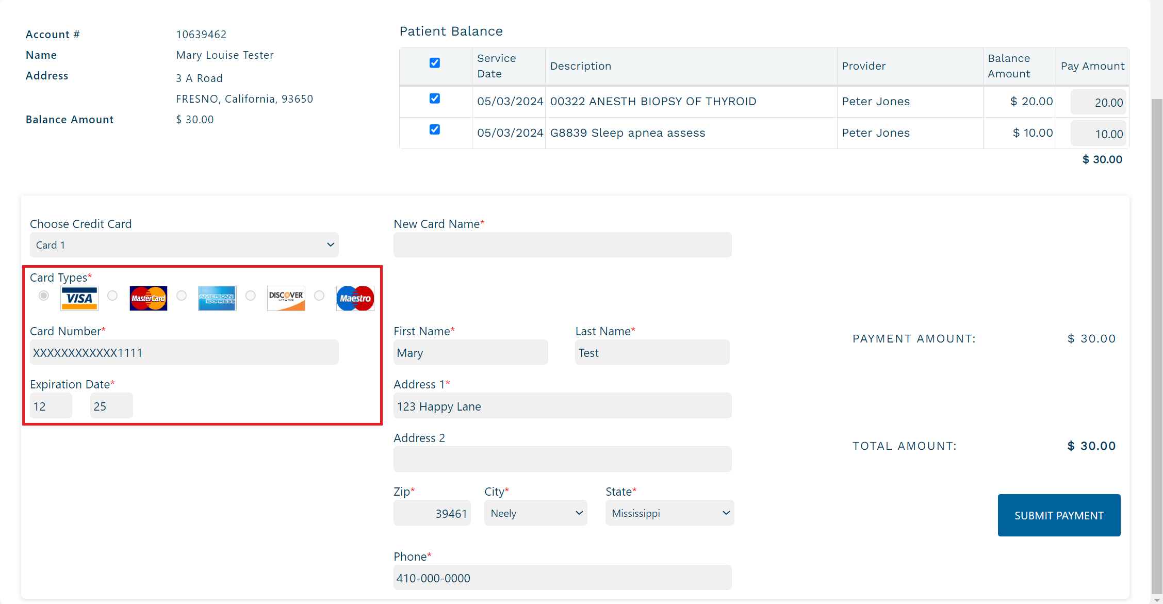Select the MasterCard radio button
The height and width of the screenshot is (604, 1163).
tap(112, 296)
